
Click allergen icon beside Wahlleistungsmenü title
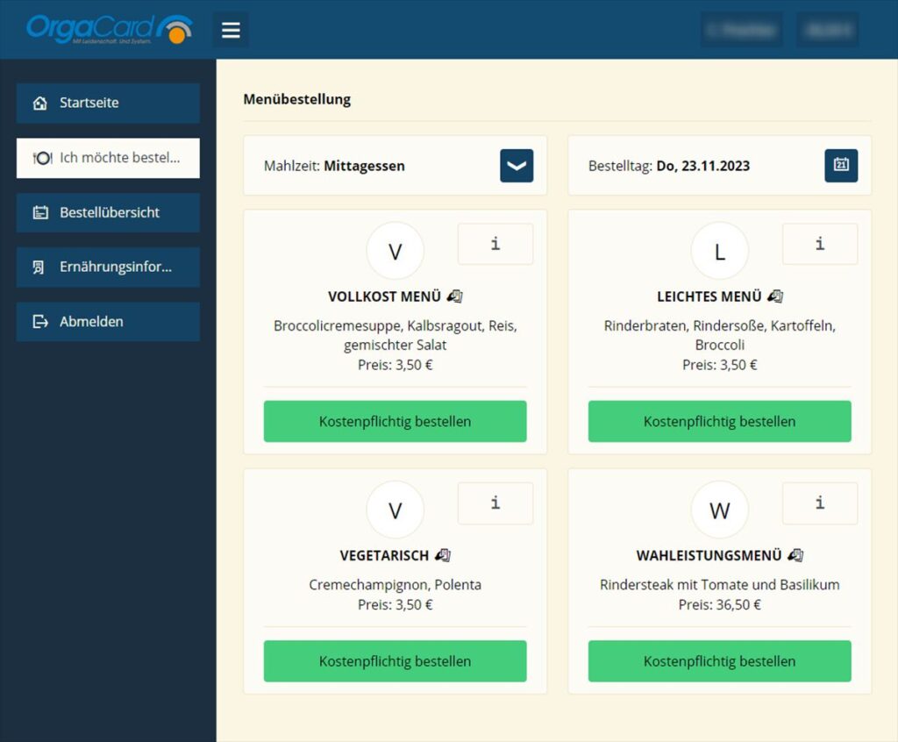pos(795,555)
